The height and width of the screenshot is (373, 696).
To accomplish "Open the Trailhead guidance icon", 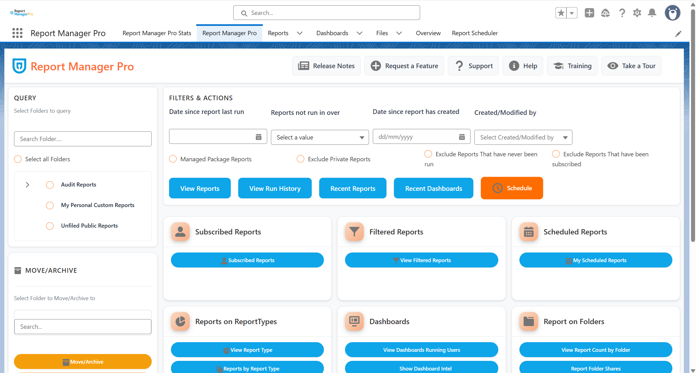I will tap(605, 13).
